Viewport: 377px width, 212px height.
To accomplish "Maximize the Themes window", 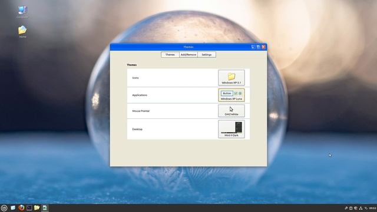I will (258, 47).
